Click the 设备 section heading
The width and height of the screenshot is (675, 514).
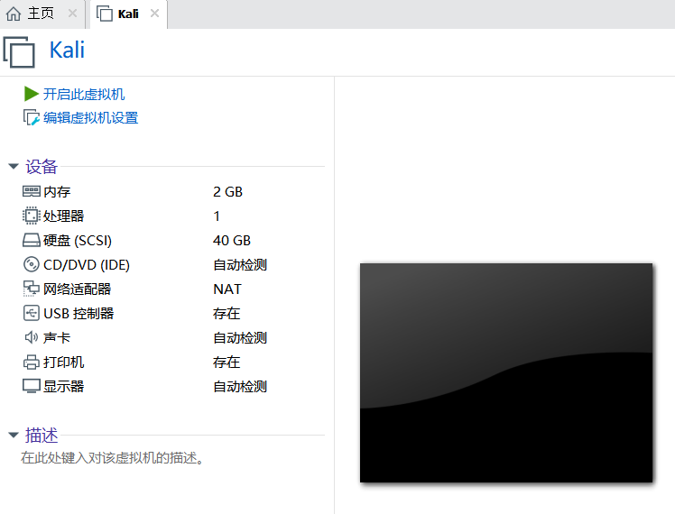42,167
